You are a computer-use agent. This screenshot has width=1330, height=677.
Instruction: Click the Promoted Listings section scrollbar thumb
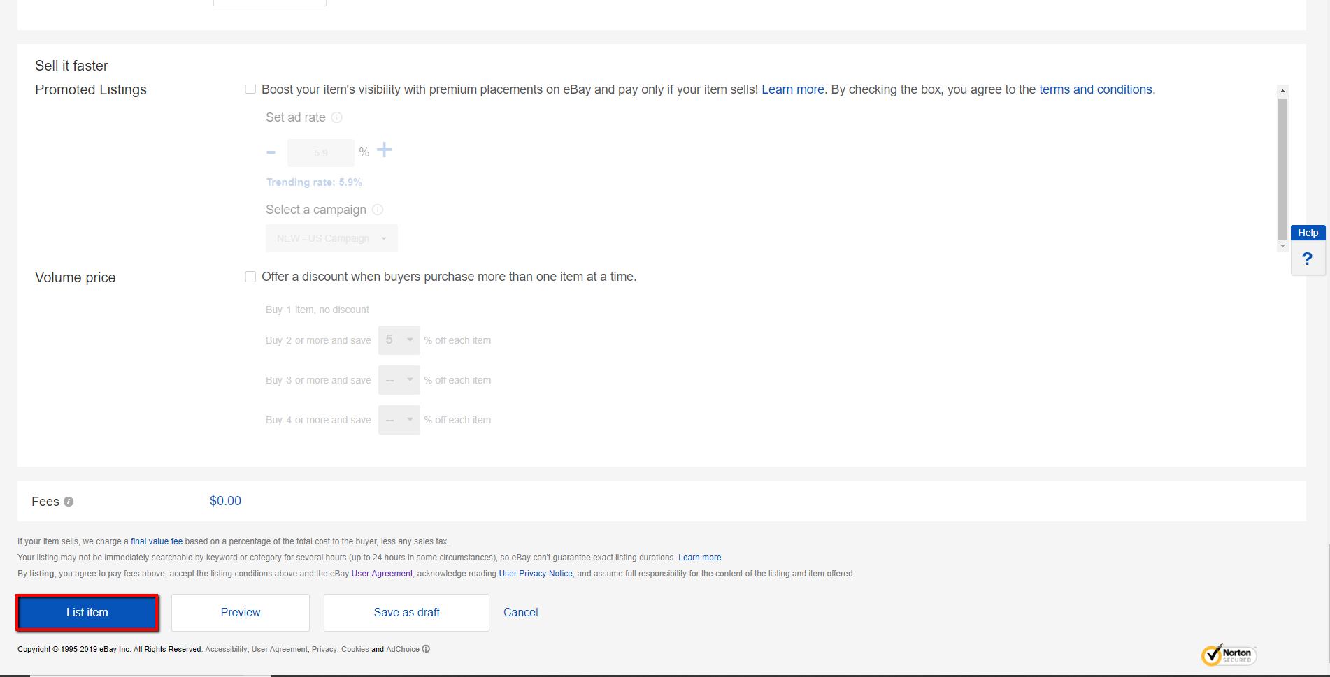[1282, 168]
